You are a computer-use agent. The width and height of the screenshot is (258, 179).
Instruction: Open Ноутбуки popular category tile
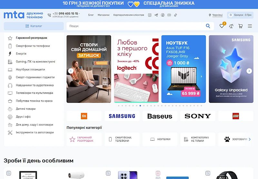coord(160,139)
